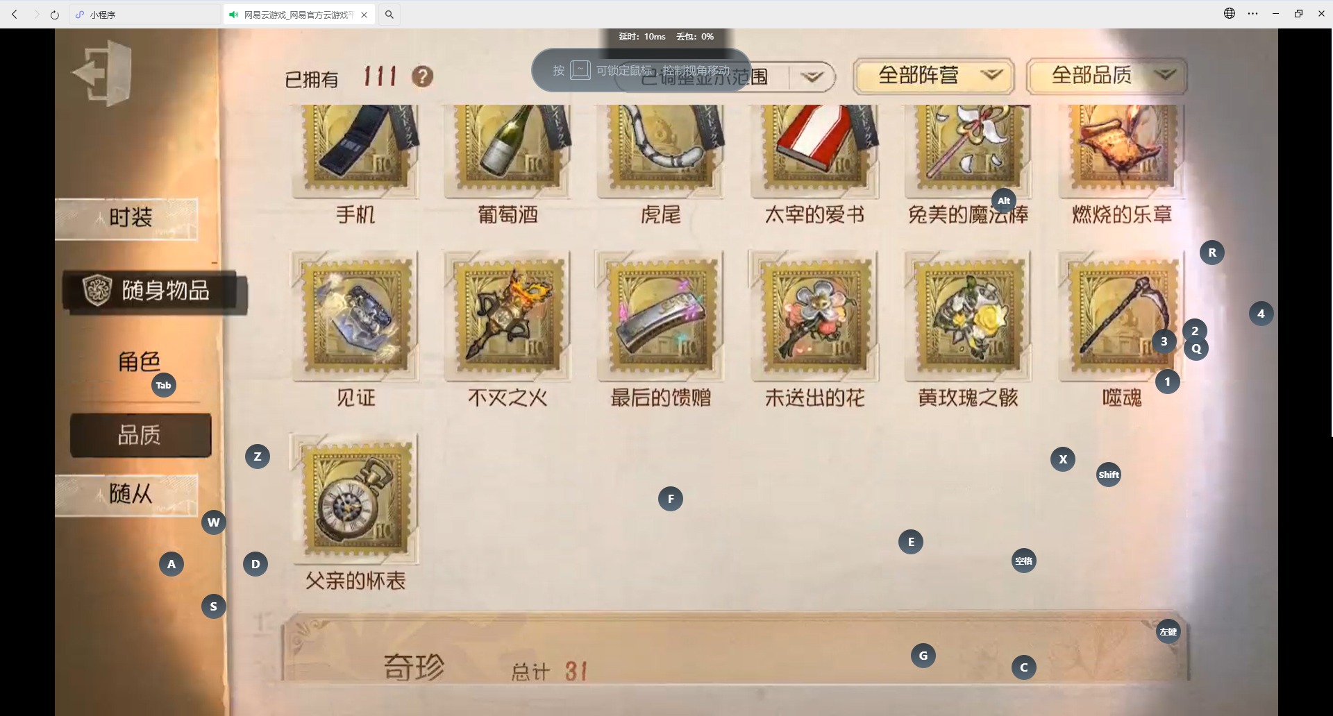Choose the 不灭之火 torch item

coord(508,316)
